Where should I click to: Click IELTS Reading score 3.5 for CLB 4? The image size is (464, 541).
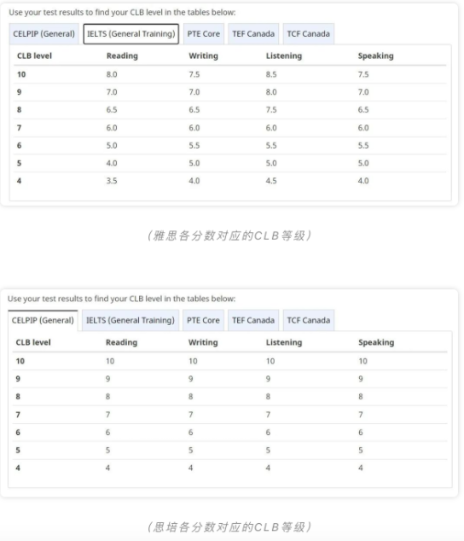tap(112, 181)
